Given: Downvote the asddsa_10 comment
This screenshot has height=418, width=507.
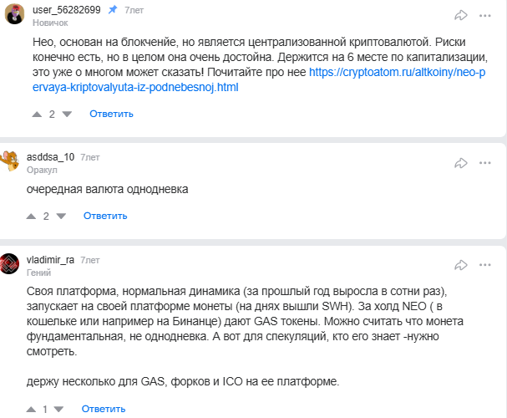Looking at the screenshot, I should (x=60, y=216).
